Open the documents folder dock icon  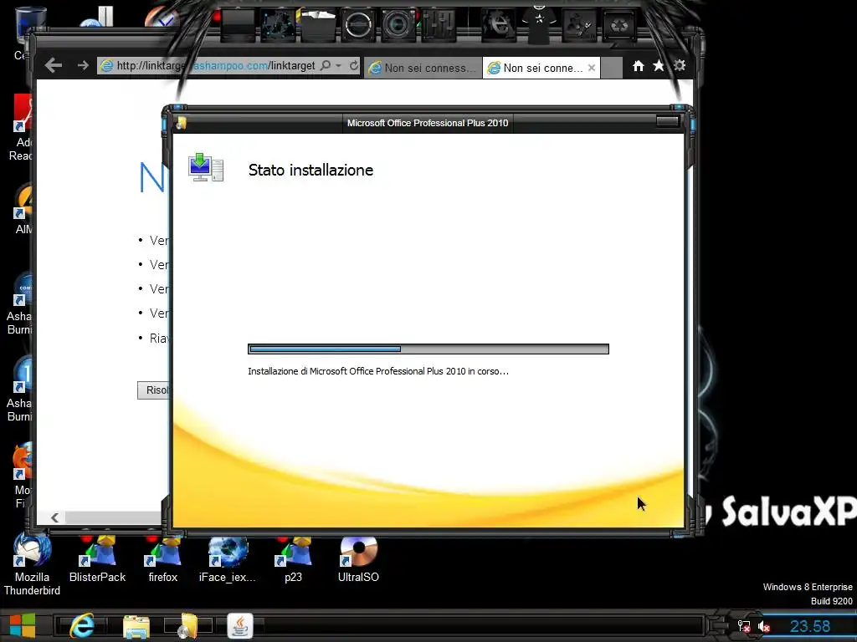(317, 24)
